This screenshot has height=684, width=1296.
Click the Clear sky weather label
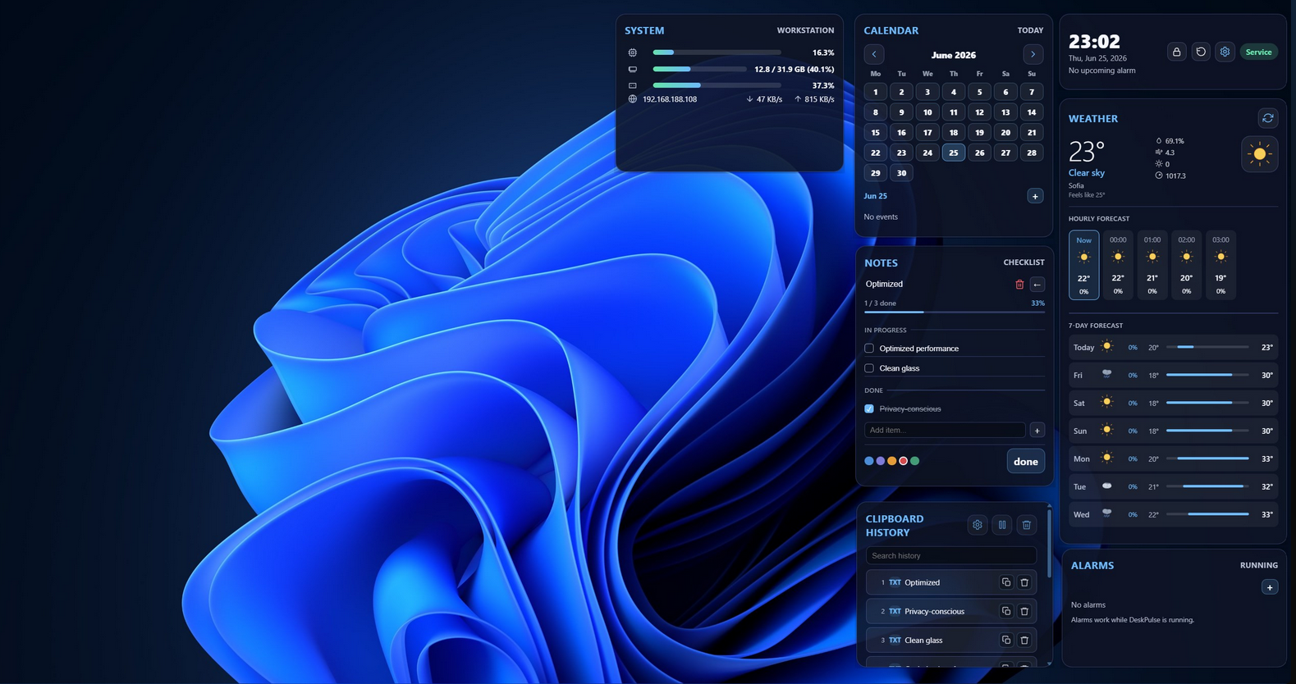[x=1087, y=173]
